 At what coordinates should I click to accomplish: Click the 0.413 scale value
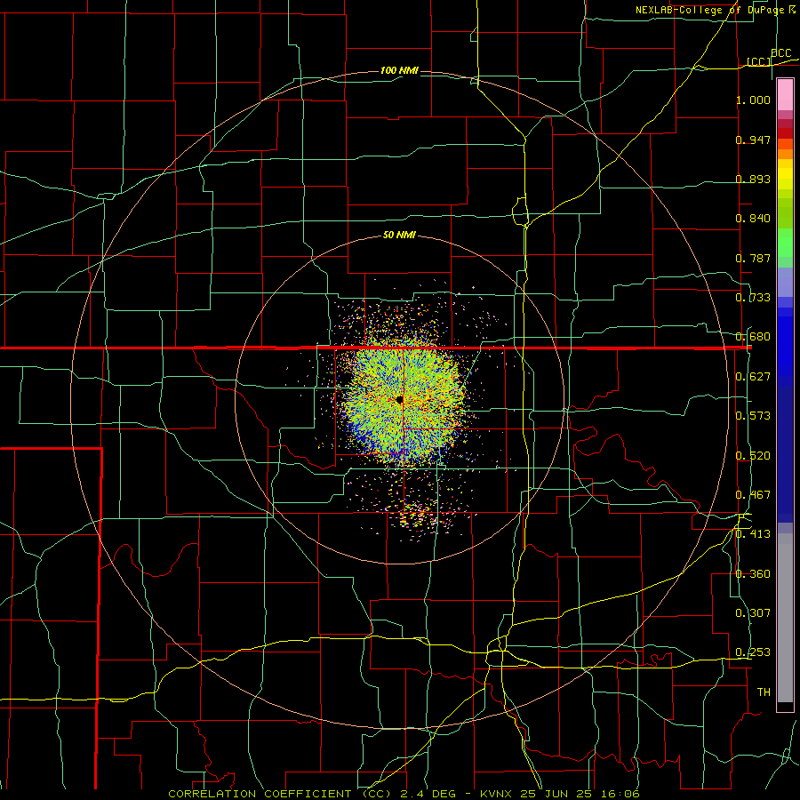tap(753, 534)
